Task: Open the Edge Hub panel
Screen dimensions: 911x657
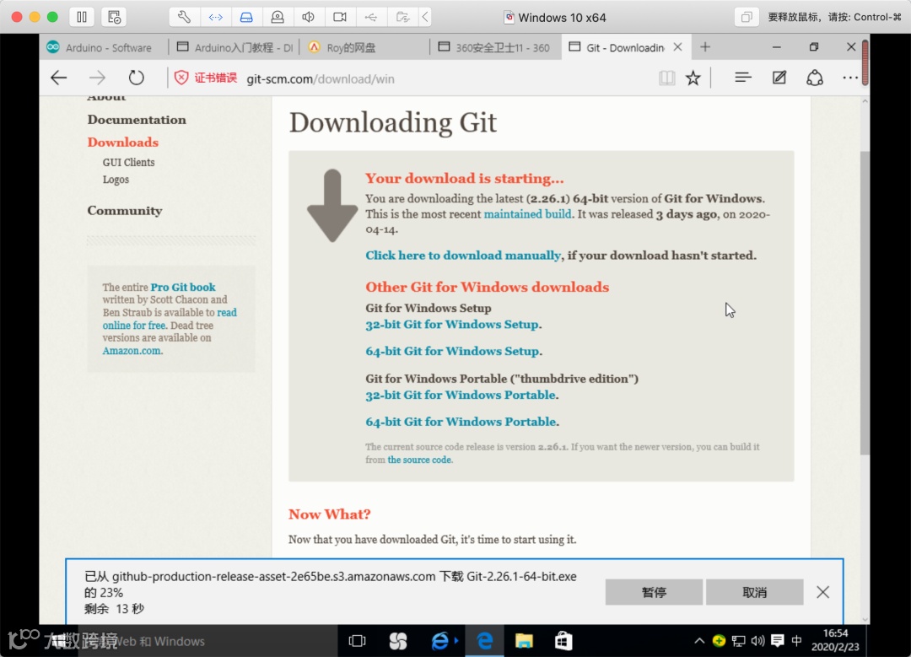Action: [x=743, y=78]
